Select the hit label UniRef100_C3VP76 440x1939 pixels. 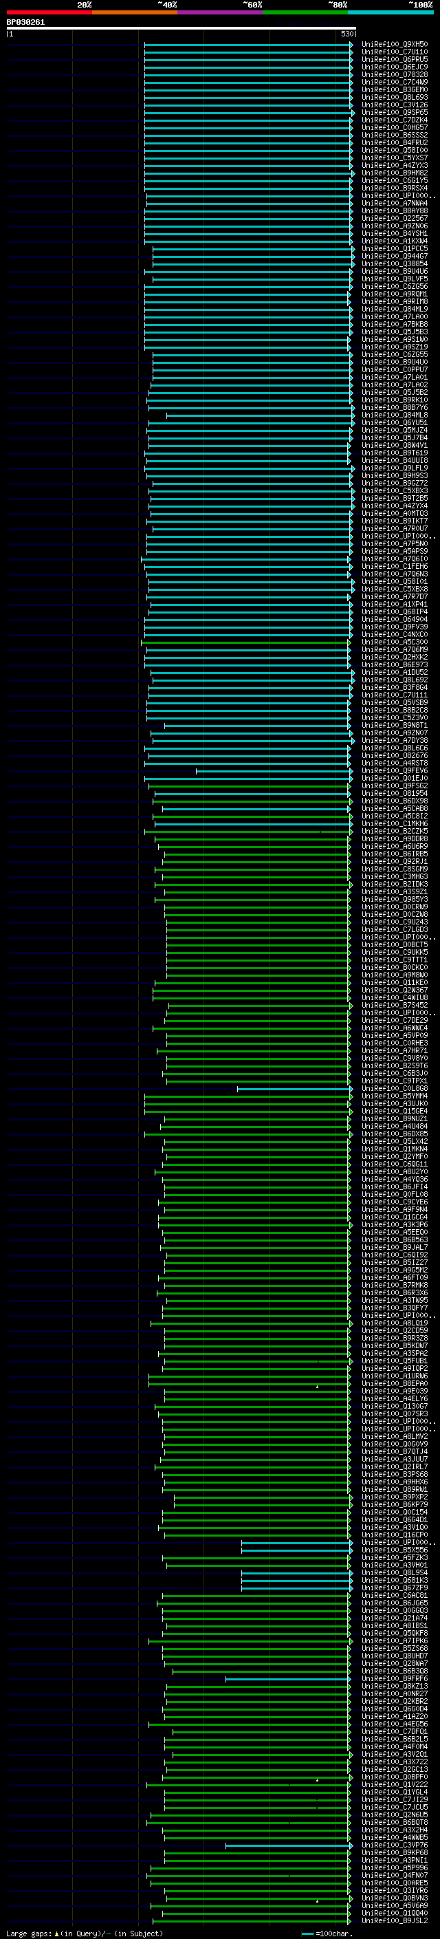point(395,1845)
